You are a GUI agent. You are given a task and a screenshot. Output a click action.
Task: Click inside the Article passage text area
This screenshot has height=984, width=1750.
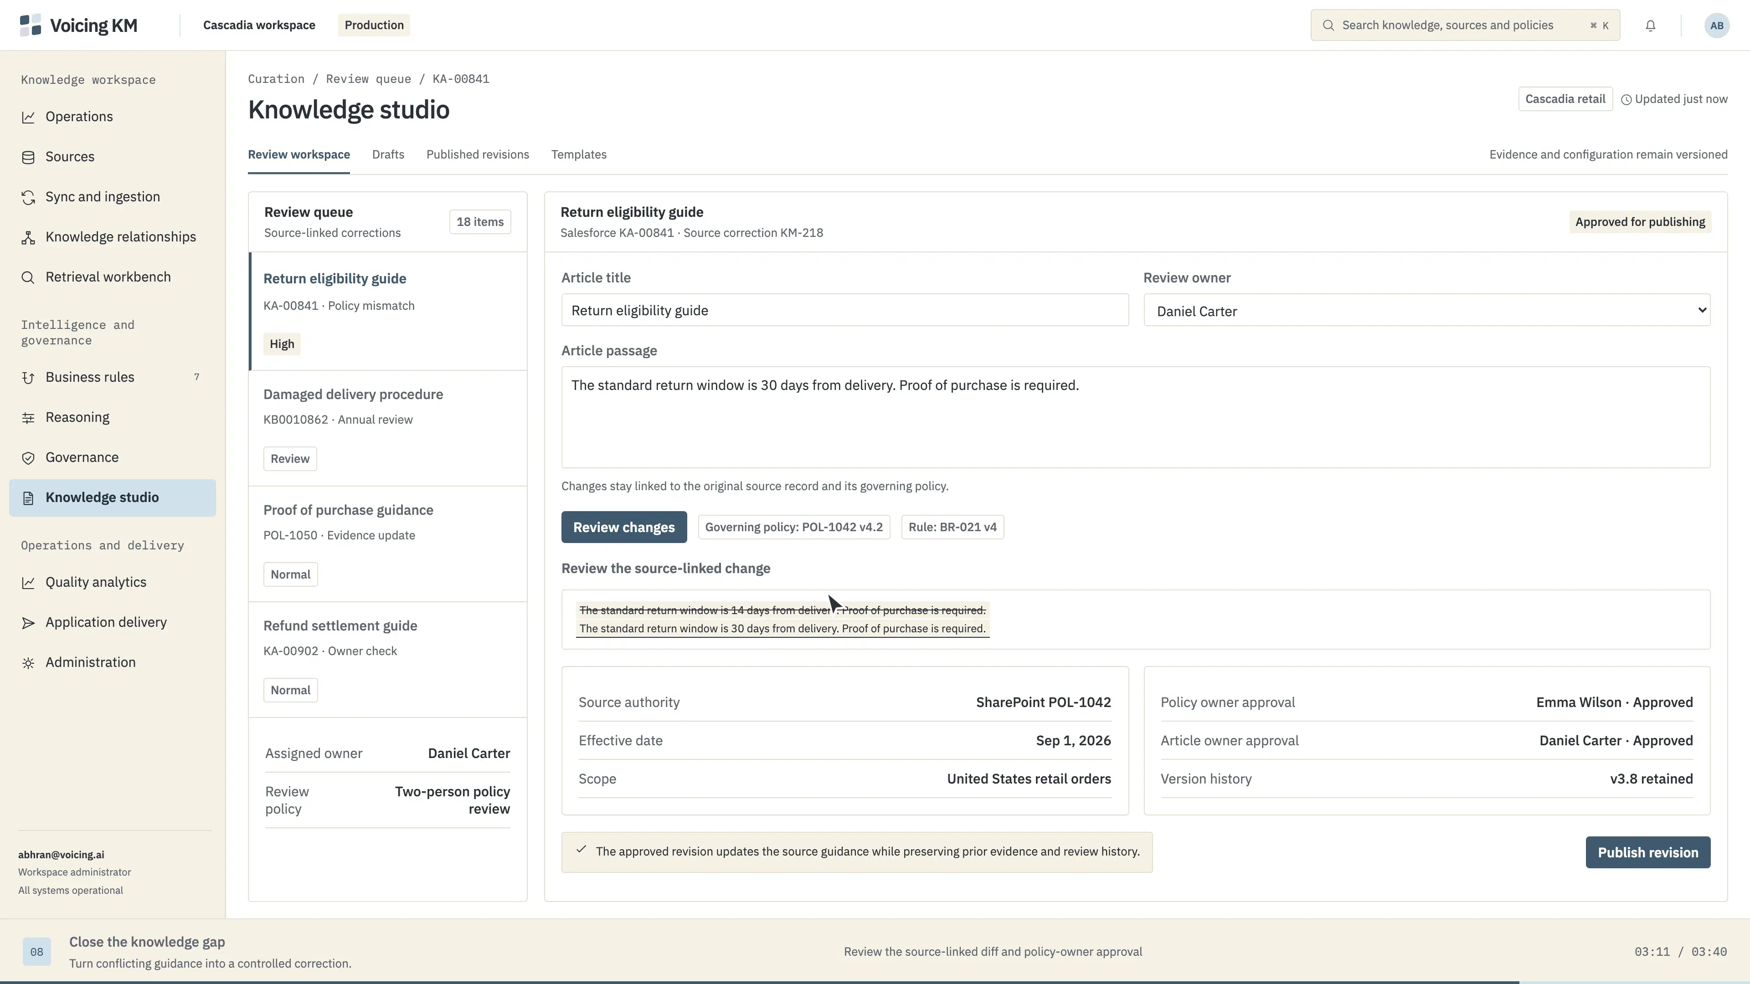click(x=1135, y=417)
